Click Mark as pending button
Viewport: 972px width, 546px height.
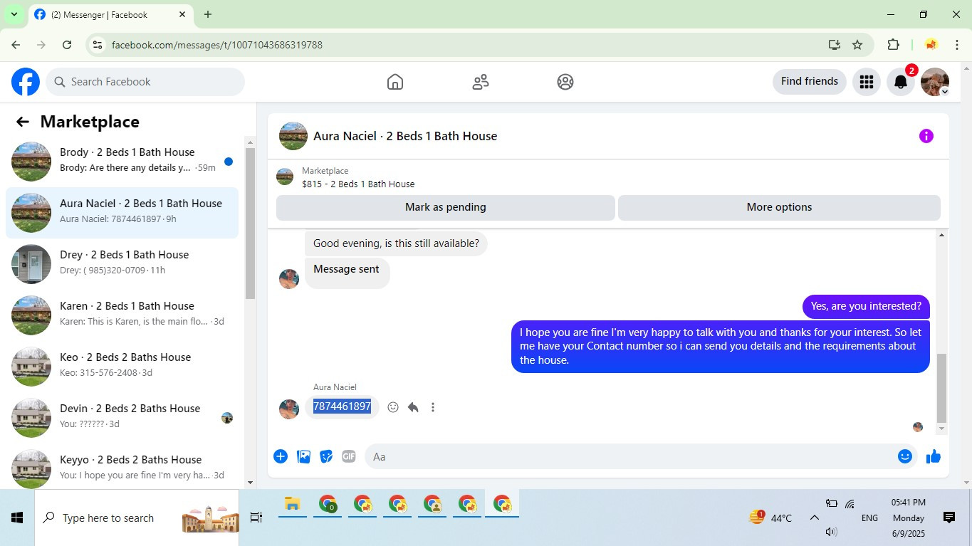pos(446,208)
